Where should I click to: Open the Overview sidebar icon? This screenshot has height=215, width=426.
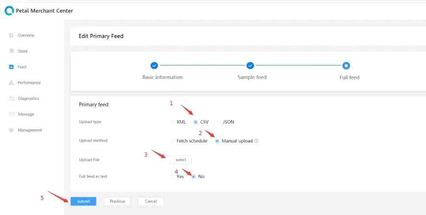tap(11, 36)
